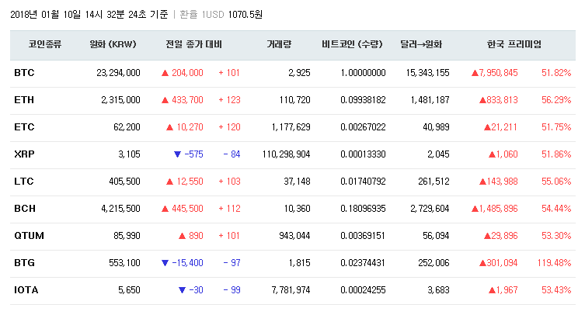Click the blue down arrow beside BTG's -15,400
This screenshot has height=315, width=585.
[165, 263]
